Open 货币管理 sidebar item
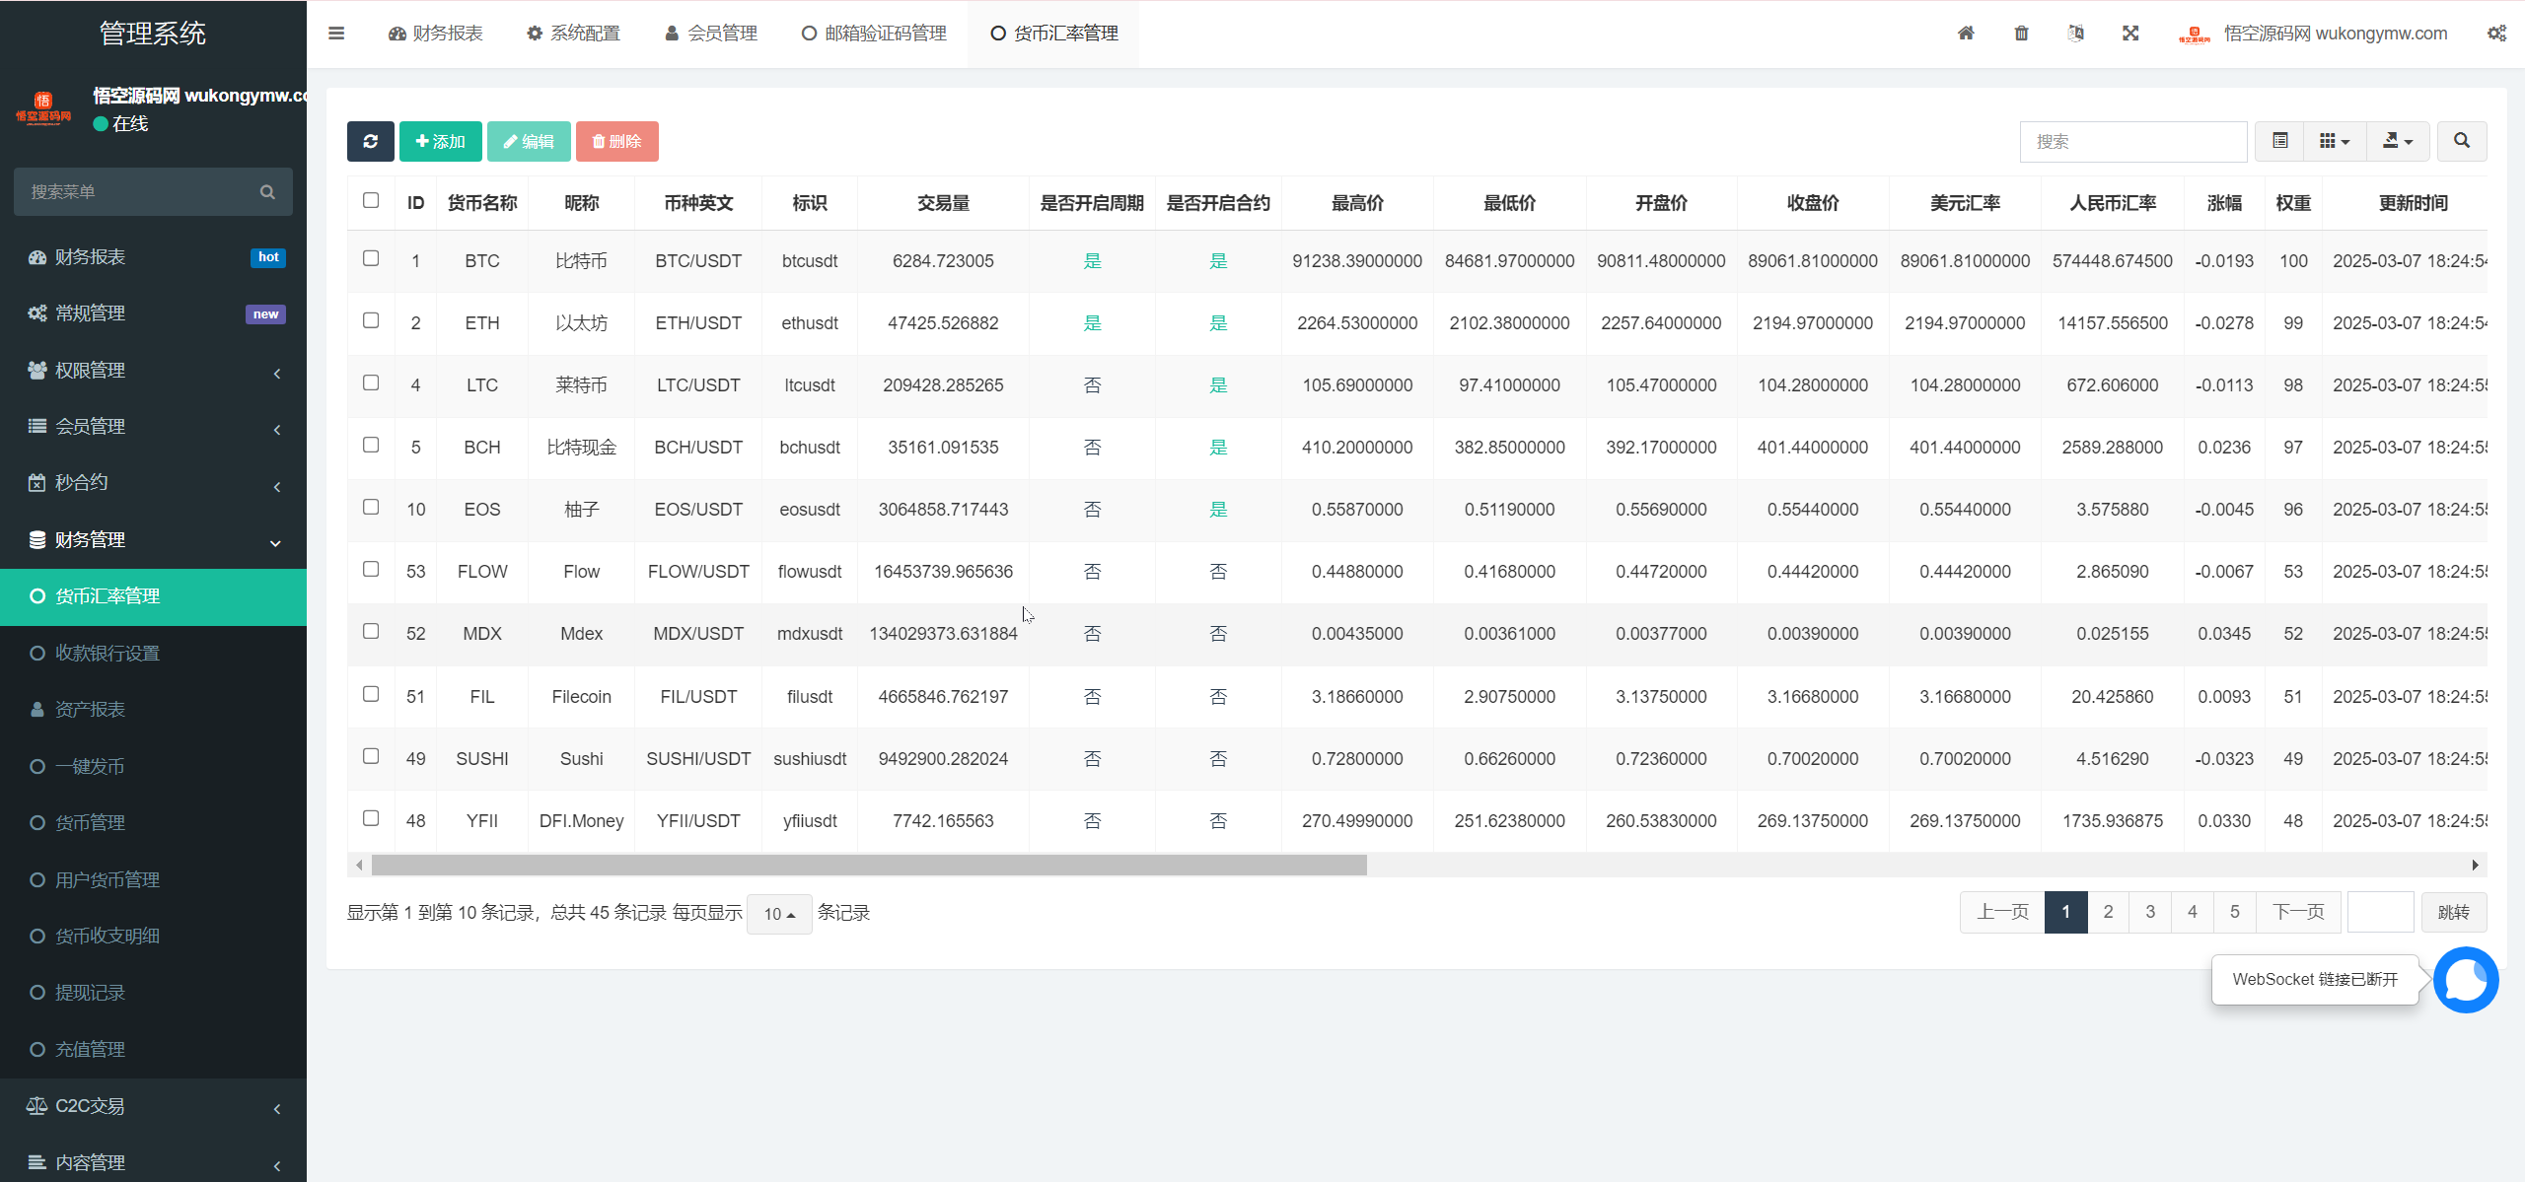Image resolution: width=2525 pixels, height=1182 pixels. tap(153, 822)
